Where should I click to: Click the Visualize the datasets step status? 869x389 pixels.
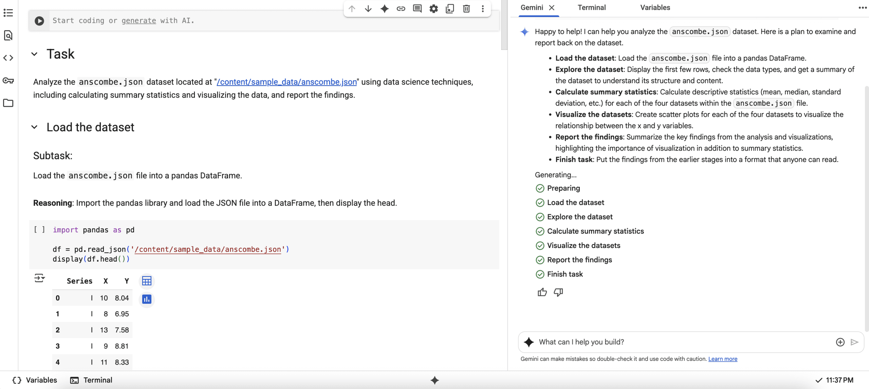point(578,245)
